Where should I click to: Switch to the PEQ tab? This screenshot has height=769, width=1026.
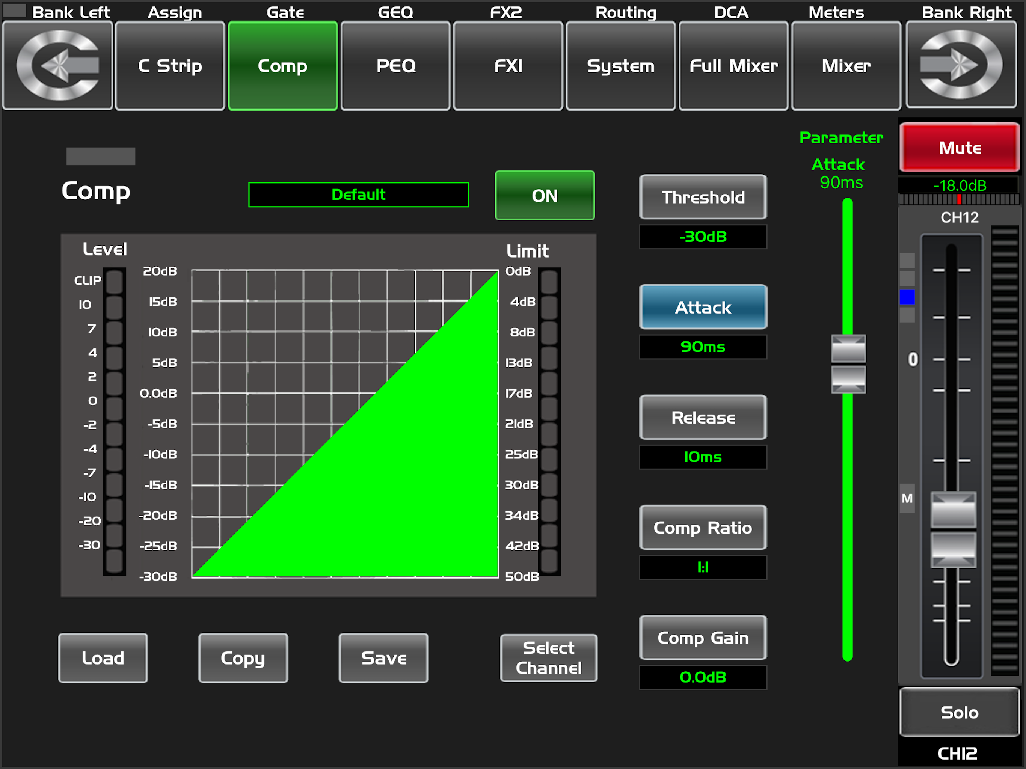point(396,65)
